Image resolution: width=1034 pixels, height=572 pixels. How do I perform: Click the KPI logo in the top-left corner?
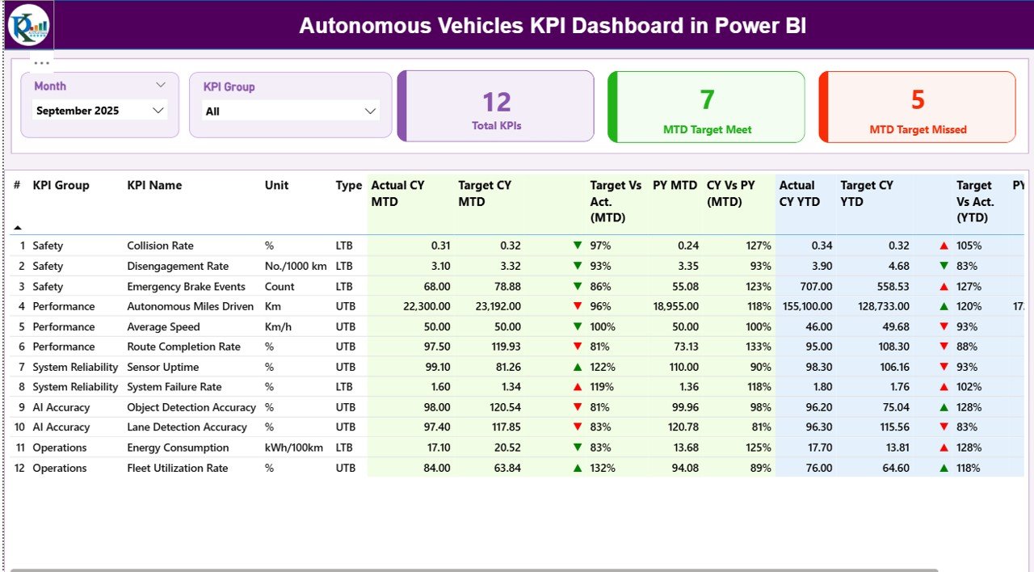pyautogui.click(x=27, y=25)
